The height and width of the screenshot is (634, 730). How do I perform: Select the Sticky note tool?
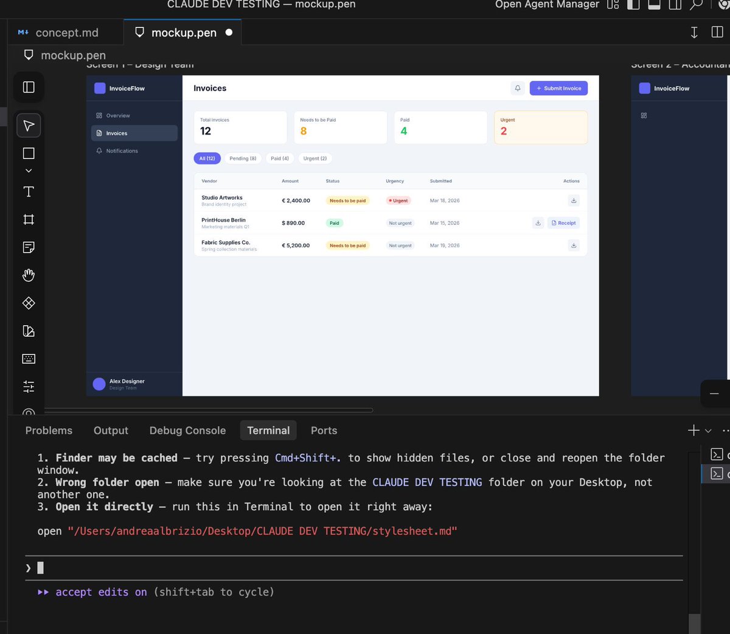29,247
